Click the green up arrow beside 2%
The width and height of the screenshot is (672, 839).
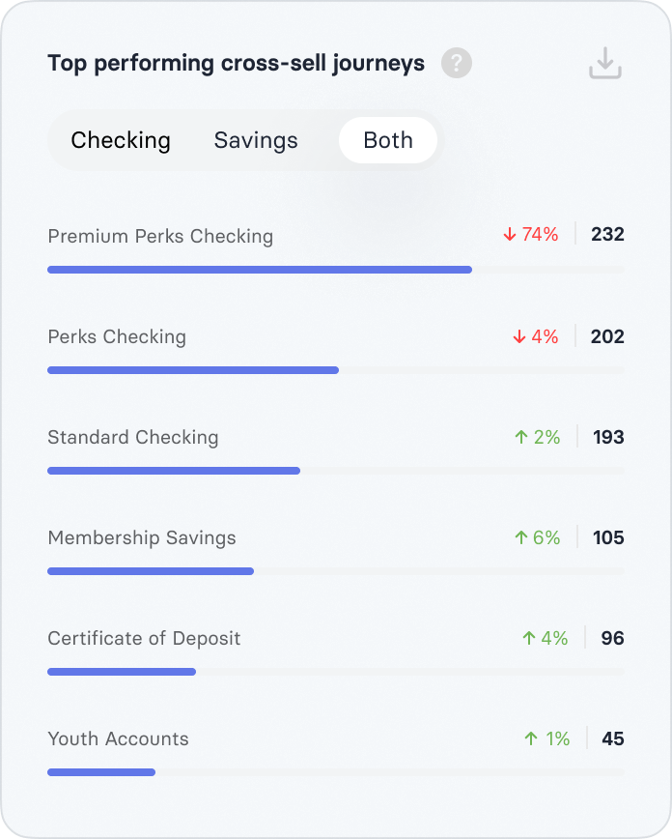tap(521, 437)
